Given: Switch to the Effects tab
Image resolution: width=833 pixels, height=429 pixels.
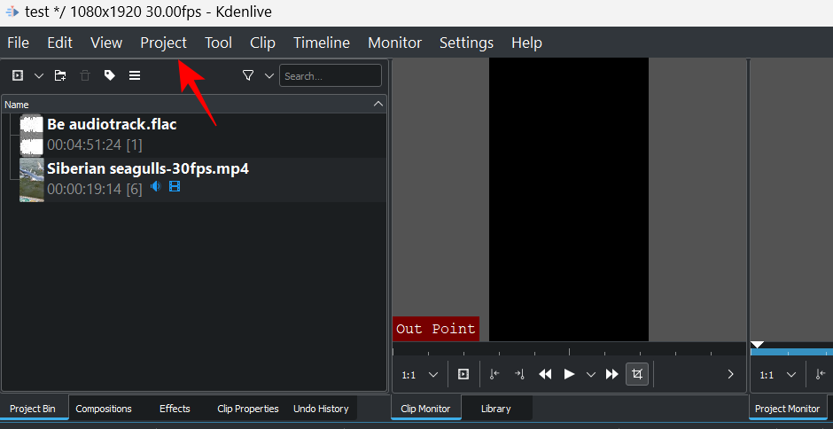Looking at the screenshot, I should click(x=175, y=409).
